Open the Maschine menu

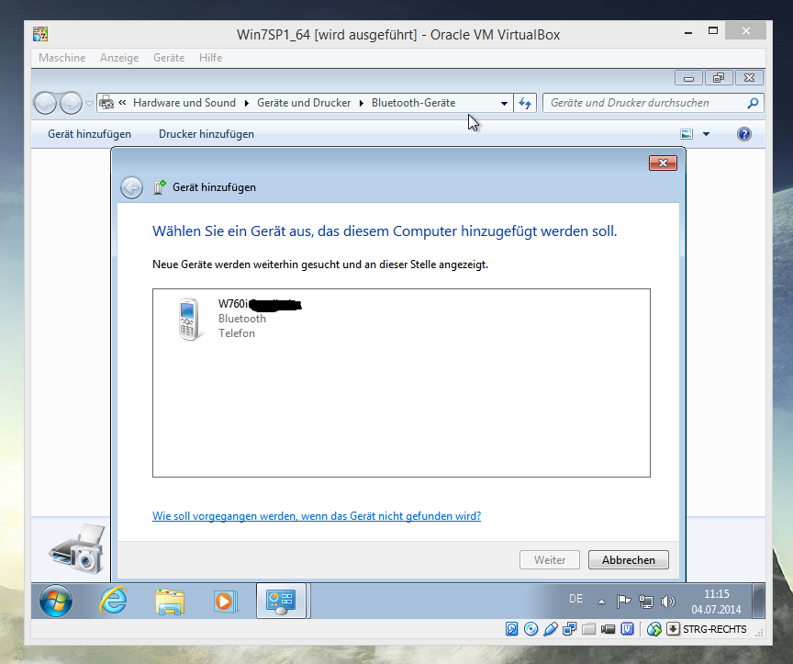pos(61,58)
